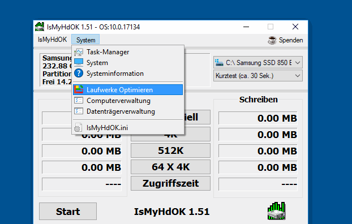The width and height of the screenshot is (352, 224).
Task: Click the Systeminformation question mark icon
Action: (79, 73)
